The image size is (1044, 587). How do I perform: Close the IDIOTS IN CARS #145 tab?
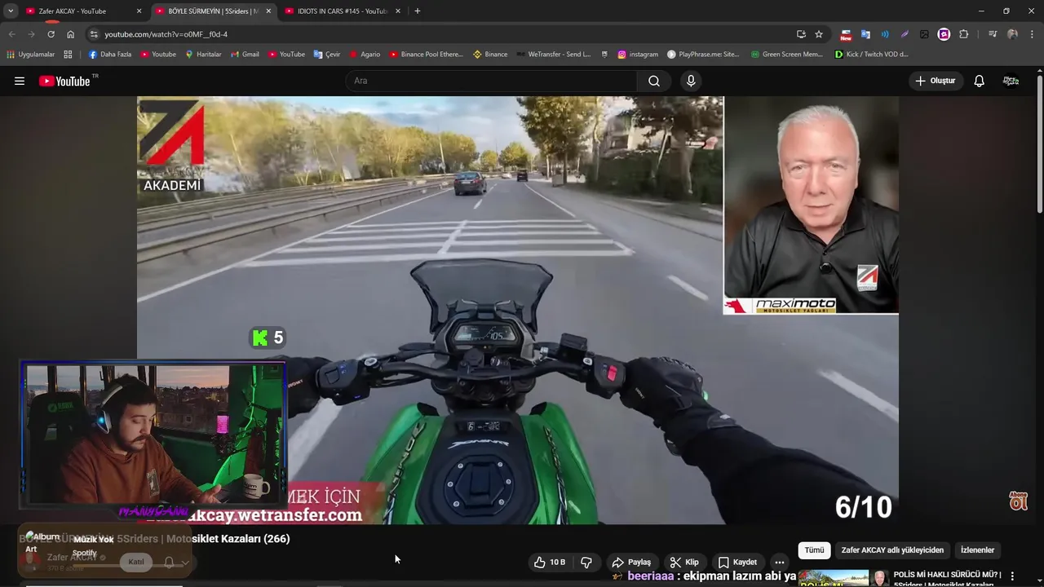tap(398, 11)
